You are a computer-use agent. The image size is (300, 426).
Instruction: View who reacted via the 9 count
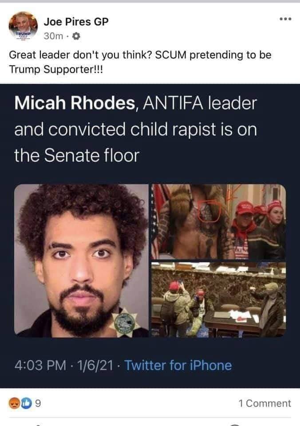pyautogui.click(x=38, y=403)
